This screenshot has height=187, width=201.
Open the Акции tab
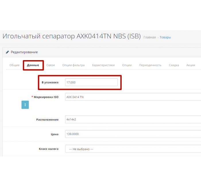(191, 65)
